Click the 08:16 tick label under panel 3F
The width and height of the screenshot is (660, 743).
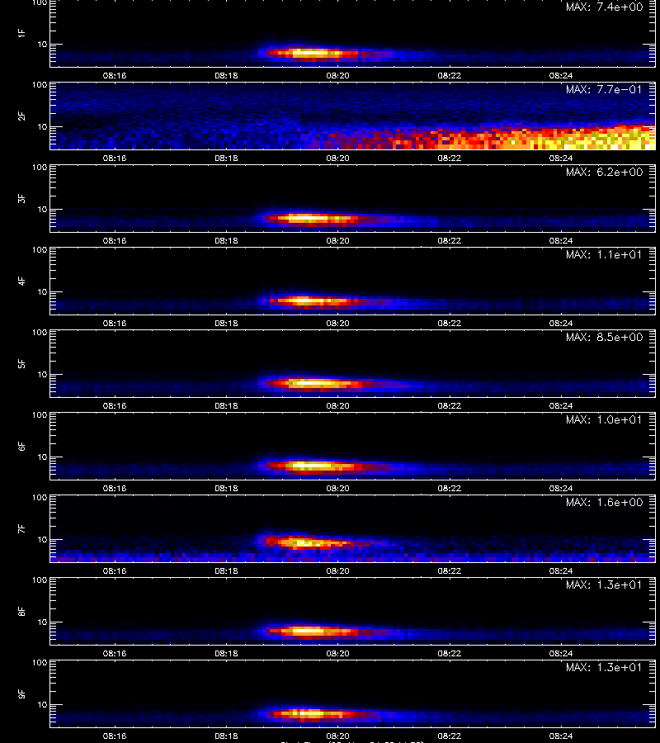pos(115,241)
